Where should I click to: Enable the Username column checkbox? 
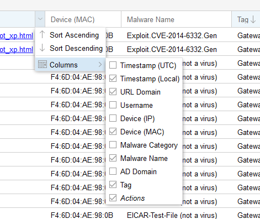pos(113,105)
